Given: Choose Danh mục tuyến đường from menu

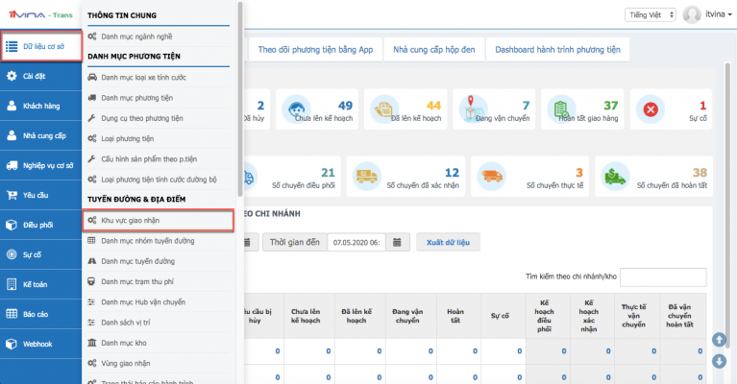Looking at the screenshot, I should click(x=140, y=261).
